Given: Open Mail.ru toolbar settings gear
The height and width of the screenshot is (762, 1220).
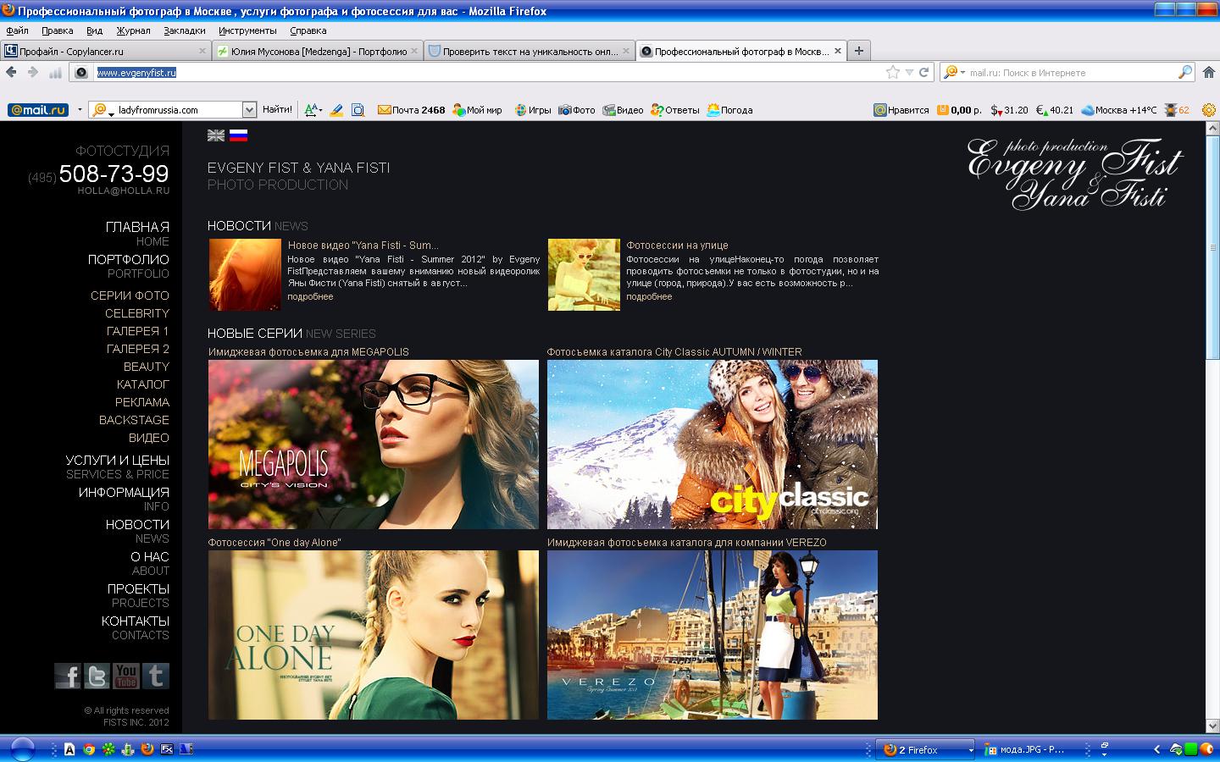Looking at the screenshot, I should coord(1209,110).
